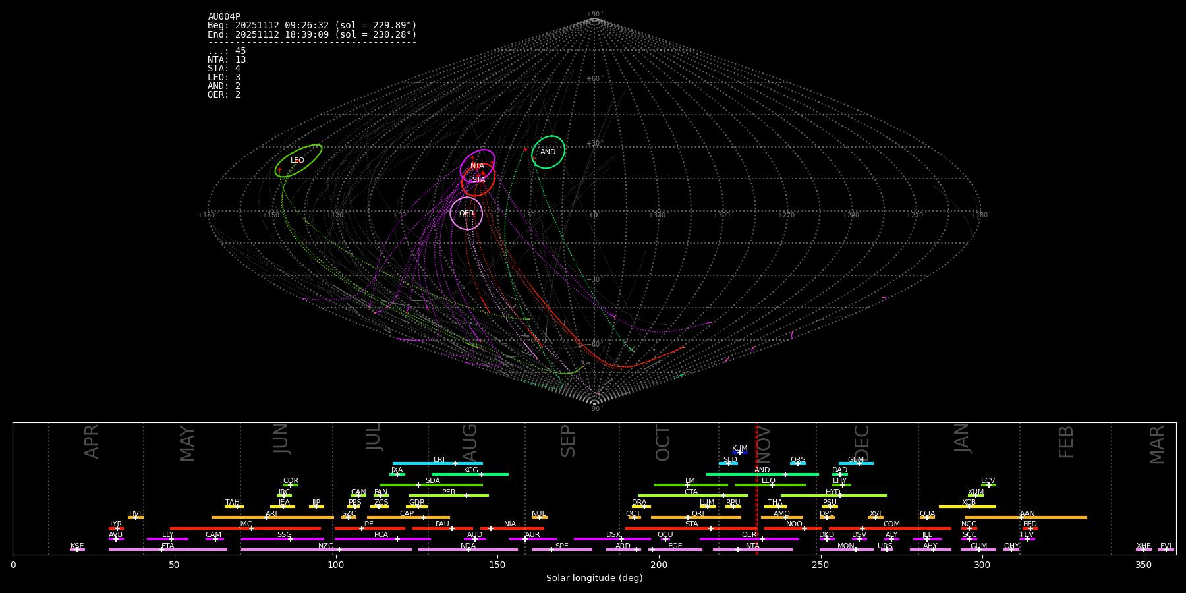Screen dimensions: 1186x593
Task: Click the NTA radiant circle on sky map
Action: click(477, 166)
